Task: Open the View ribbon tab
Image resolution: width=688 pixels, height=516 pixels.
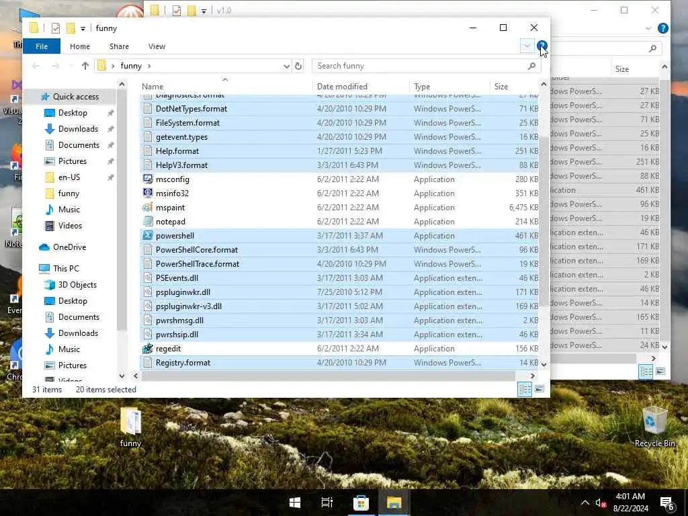Action: click(157, 46)
